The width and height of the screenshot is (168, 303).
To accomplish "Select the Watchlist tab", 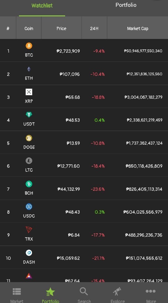I will pos(42,6).
